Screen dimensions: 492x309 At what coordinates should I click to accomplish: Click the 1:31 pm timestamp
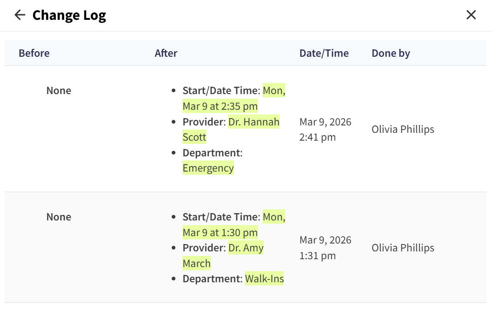pyautogui.click(x=318, y=256)
